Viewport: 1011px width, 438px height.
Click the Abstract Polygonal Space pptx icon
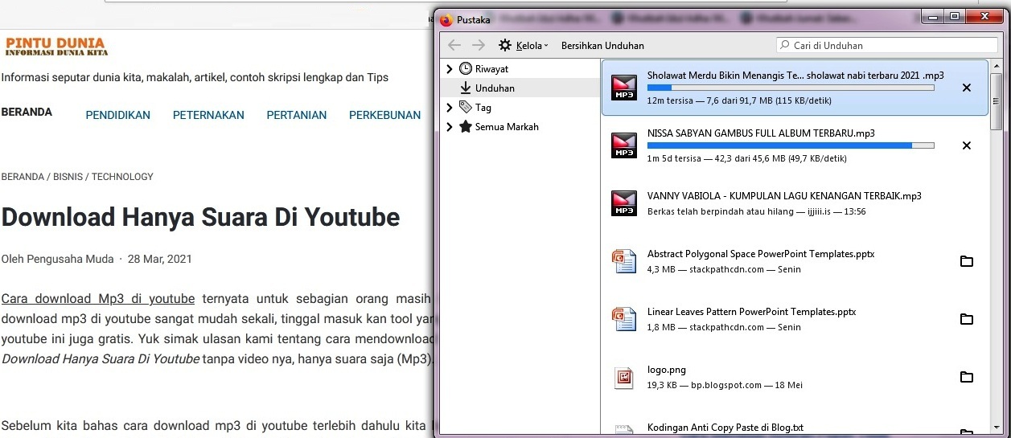pyautogui.click(x=624, y=261)
